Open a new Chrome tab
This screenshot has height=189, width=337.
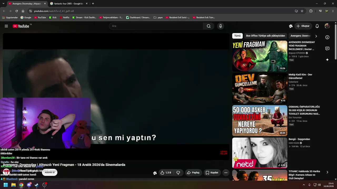[93, 4]
